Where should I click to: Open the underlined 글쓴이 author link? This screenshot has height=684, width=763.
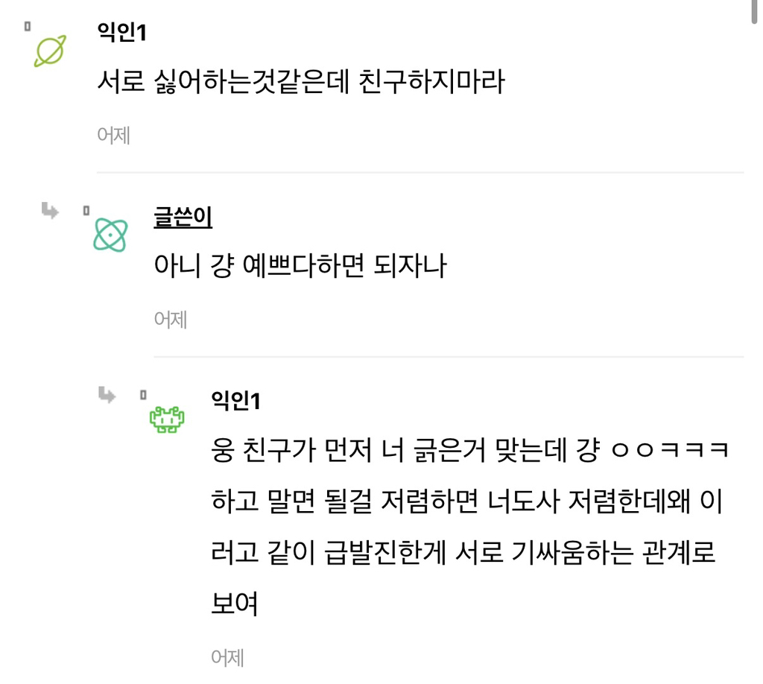[x=183, y=217]
